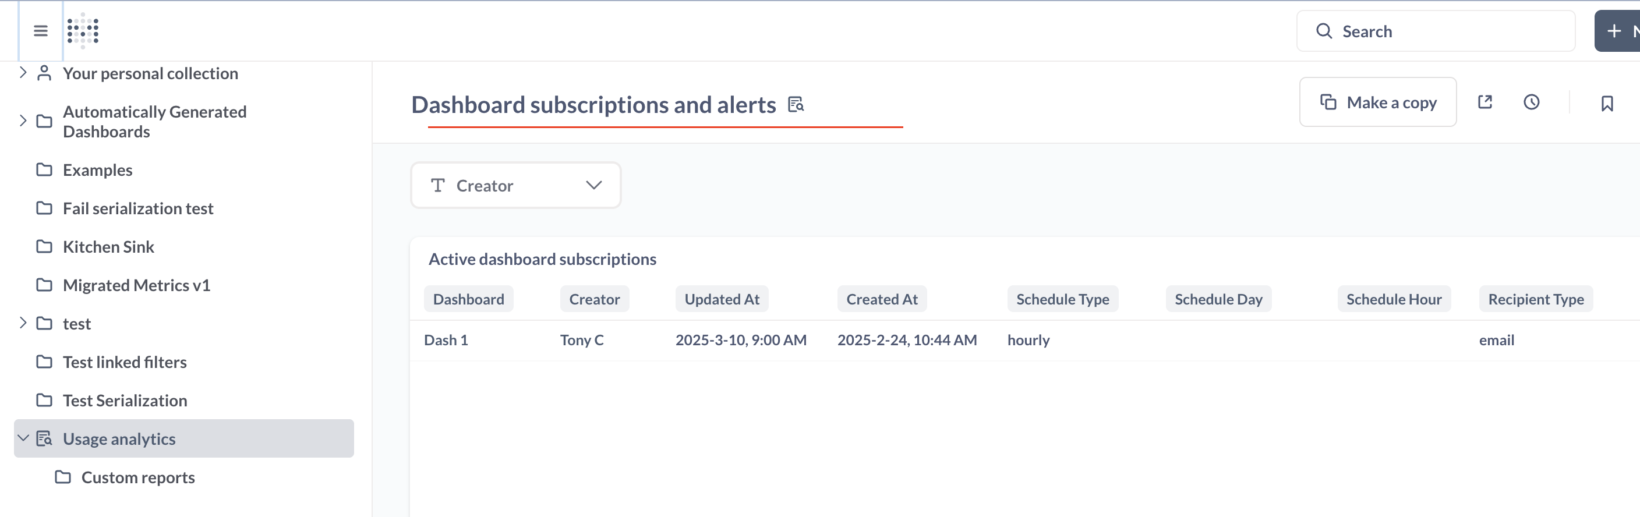Click the Test Serialization folder icon

(x=44, y=400)
